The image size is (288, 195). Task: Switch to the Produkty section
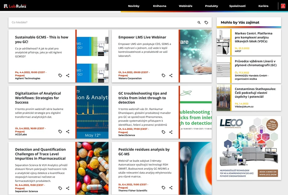(212, 6)
